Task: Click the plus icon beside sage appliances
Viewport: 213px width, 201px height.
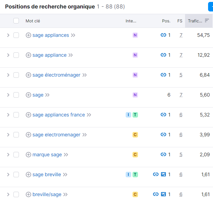Action: pos(28,35)
